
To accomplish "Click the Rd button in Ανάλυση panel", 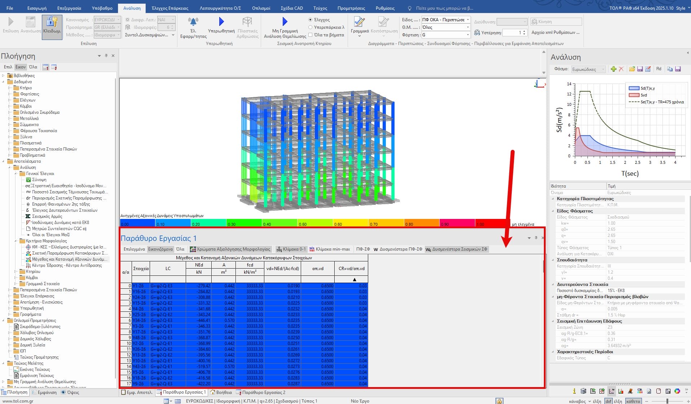I will pos(659,69).
